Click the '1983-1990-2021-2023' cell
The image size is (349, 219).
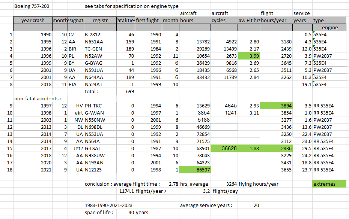click(x=108, y=205)
